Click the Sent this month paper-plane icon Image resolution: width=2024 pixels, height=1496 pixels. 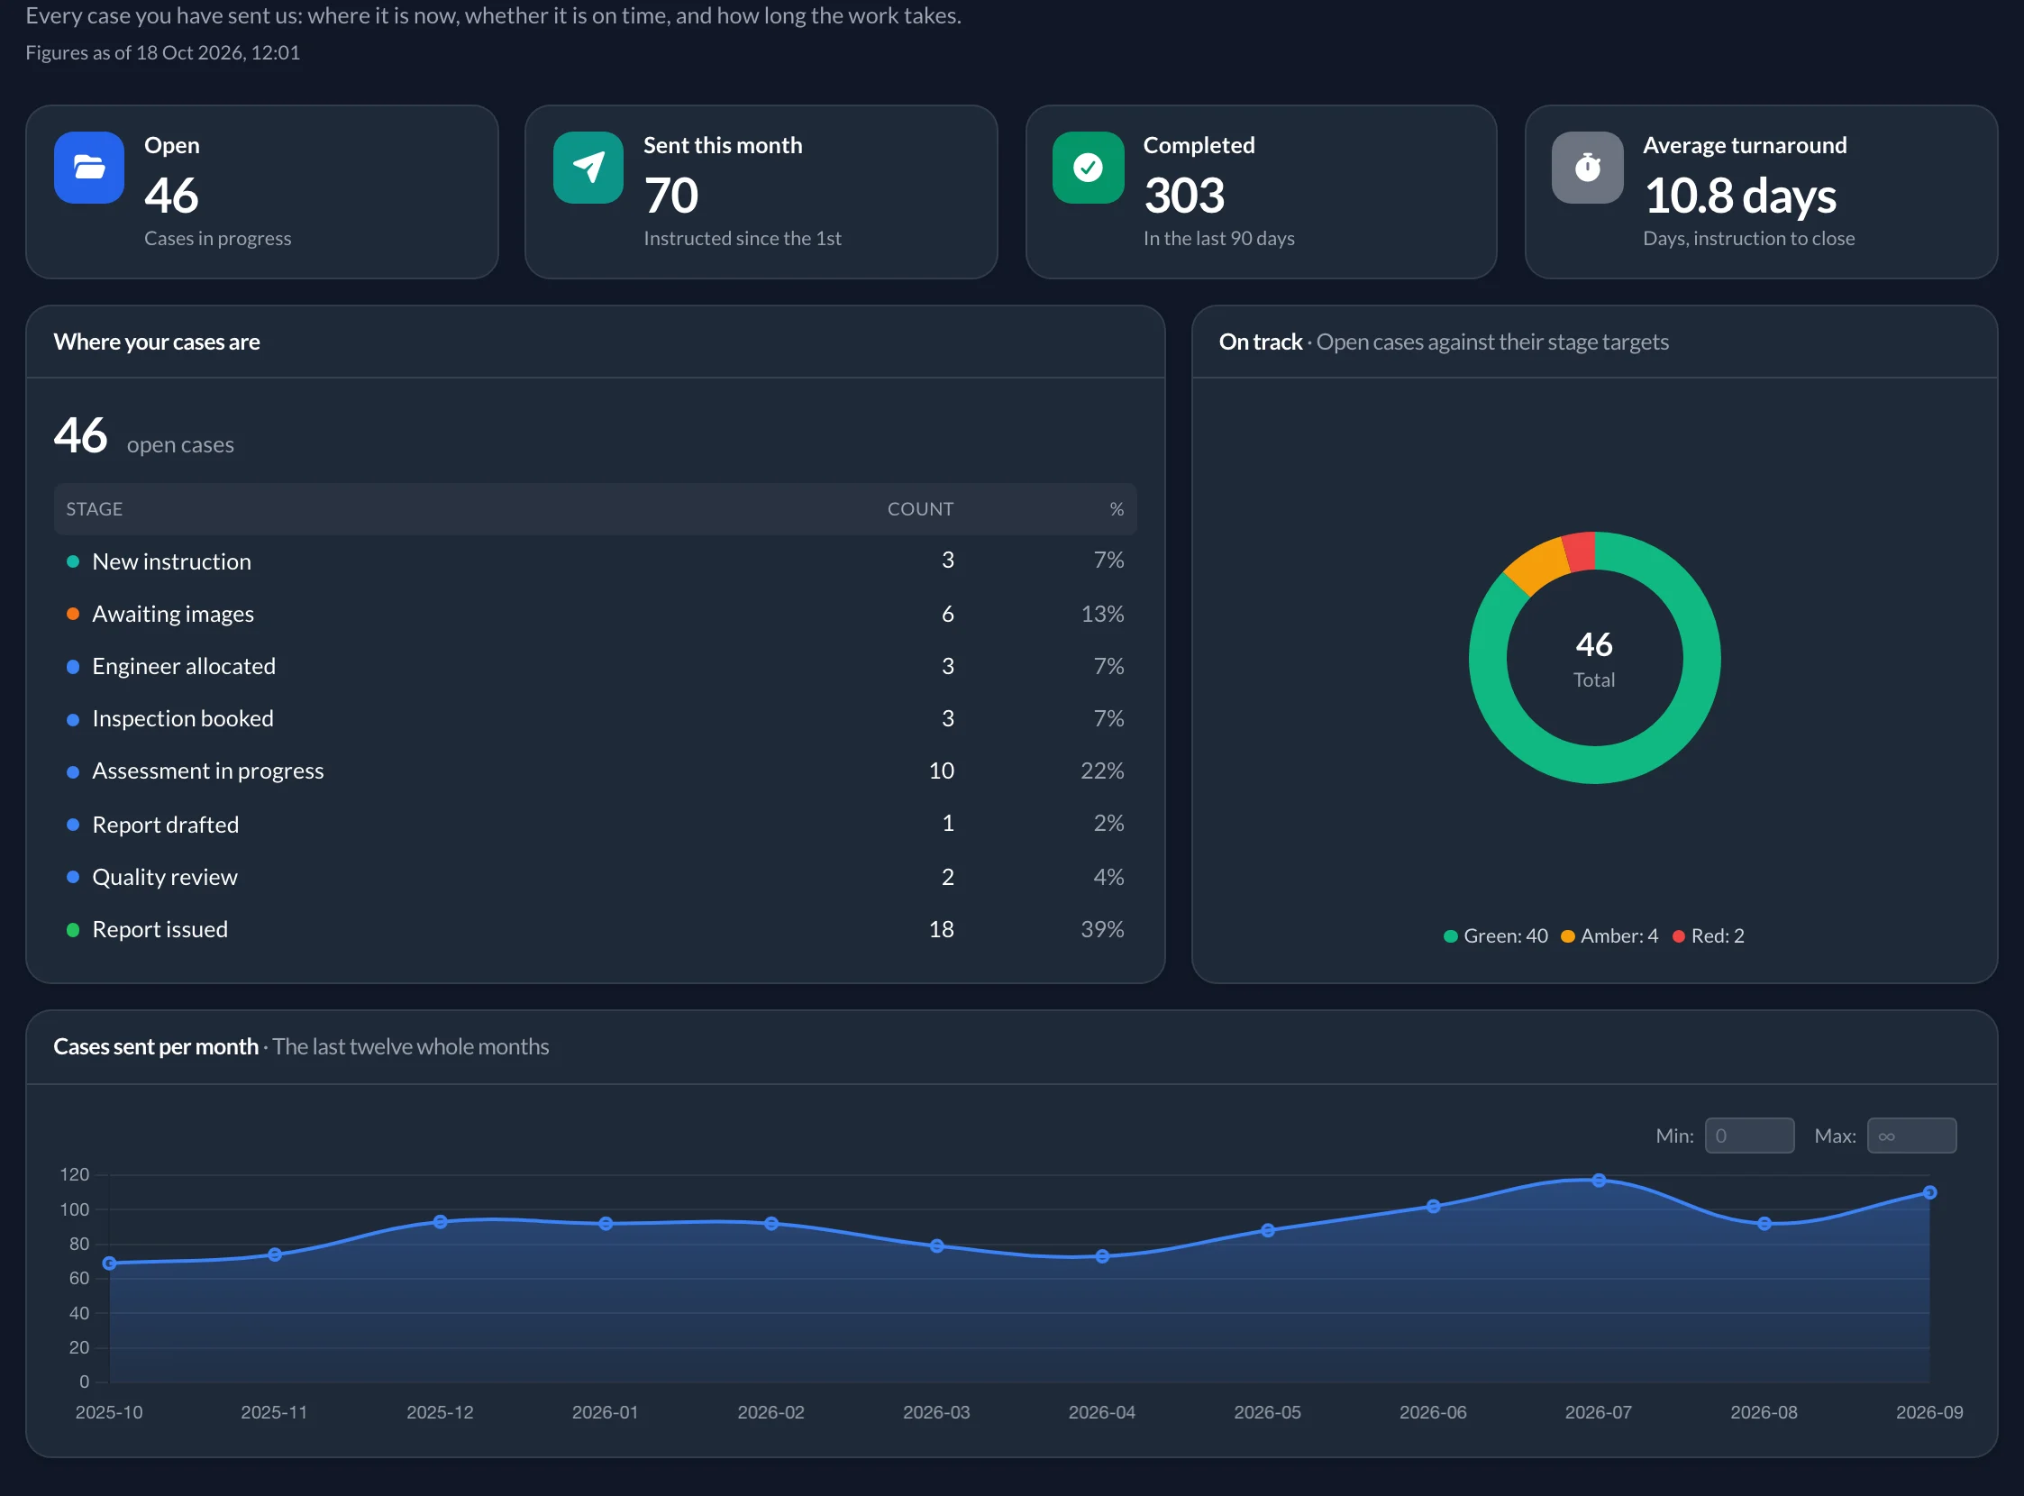pos(588,168)
